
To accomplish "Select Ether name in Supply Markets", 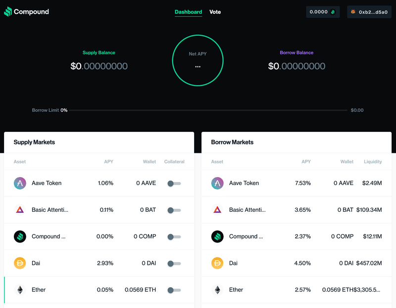I will (39, 290).
